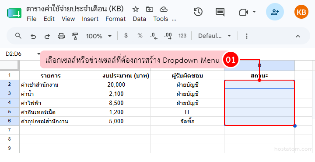Screen dimensions: 315x162
Task: Expand the meeting options arrow
Action: [x=254, y=12]
